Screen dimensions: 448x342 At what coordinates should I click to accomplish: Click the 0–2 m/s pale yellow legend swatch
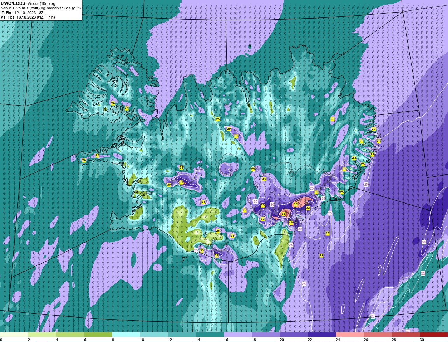click(14, 335)
